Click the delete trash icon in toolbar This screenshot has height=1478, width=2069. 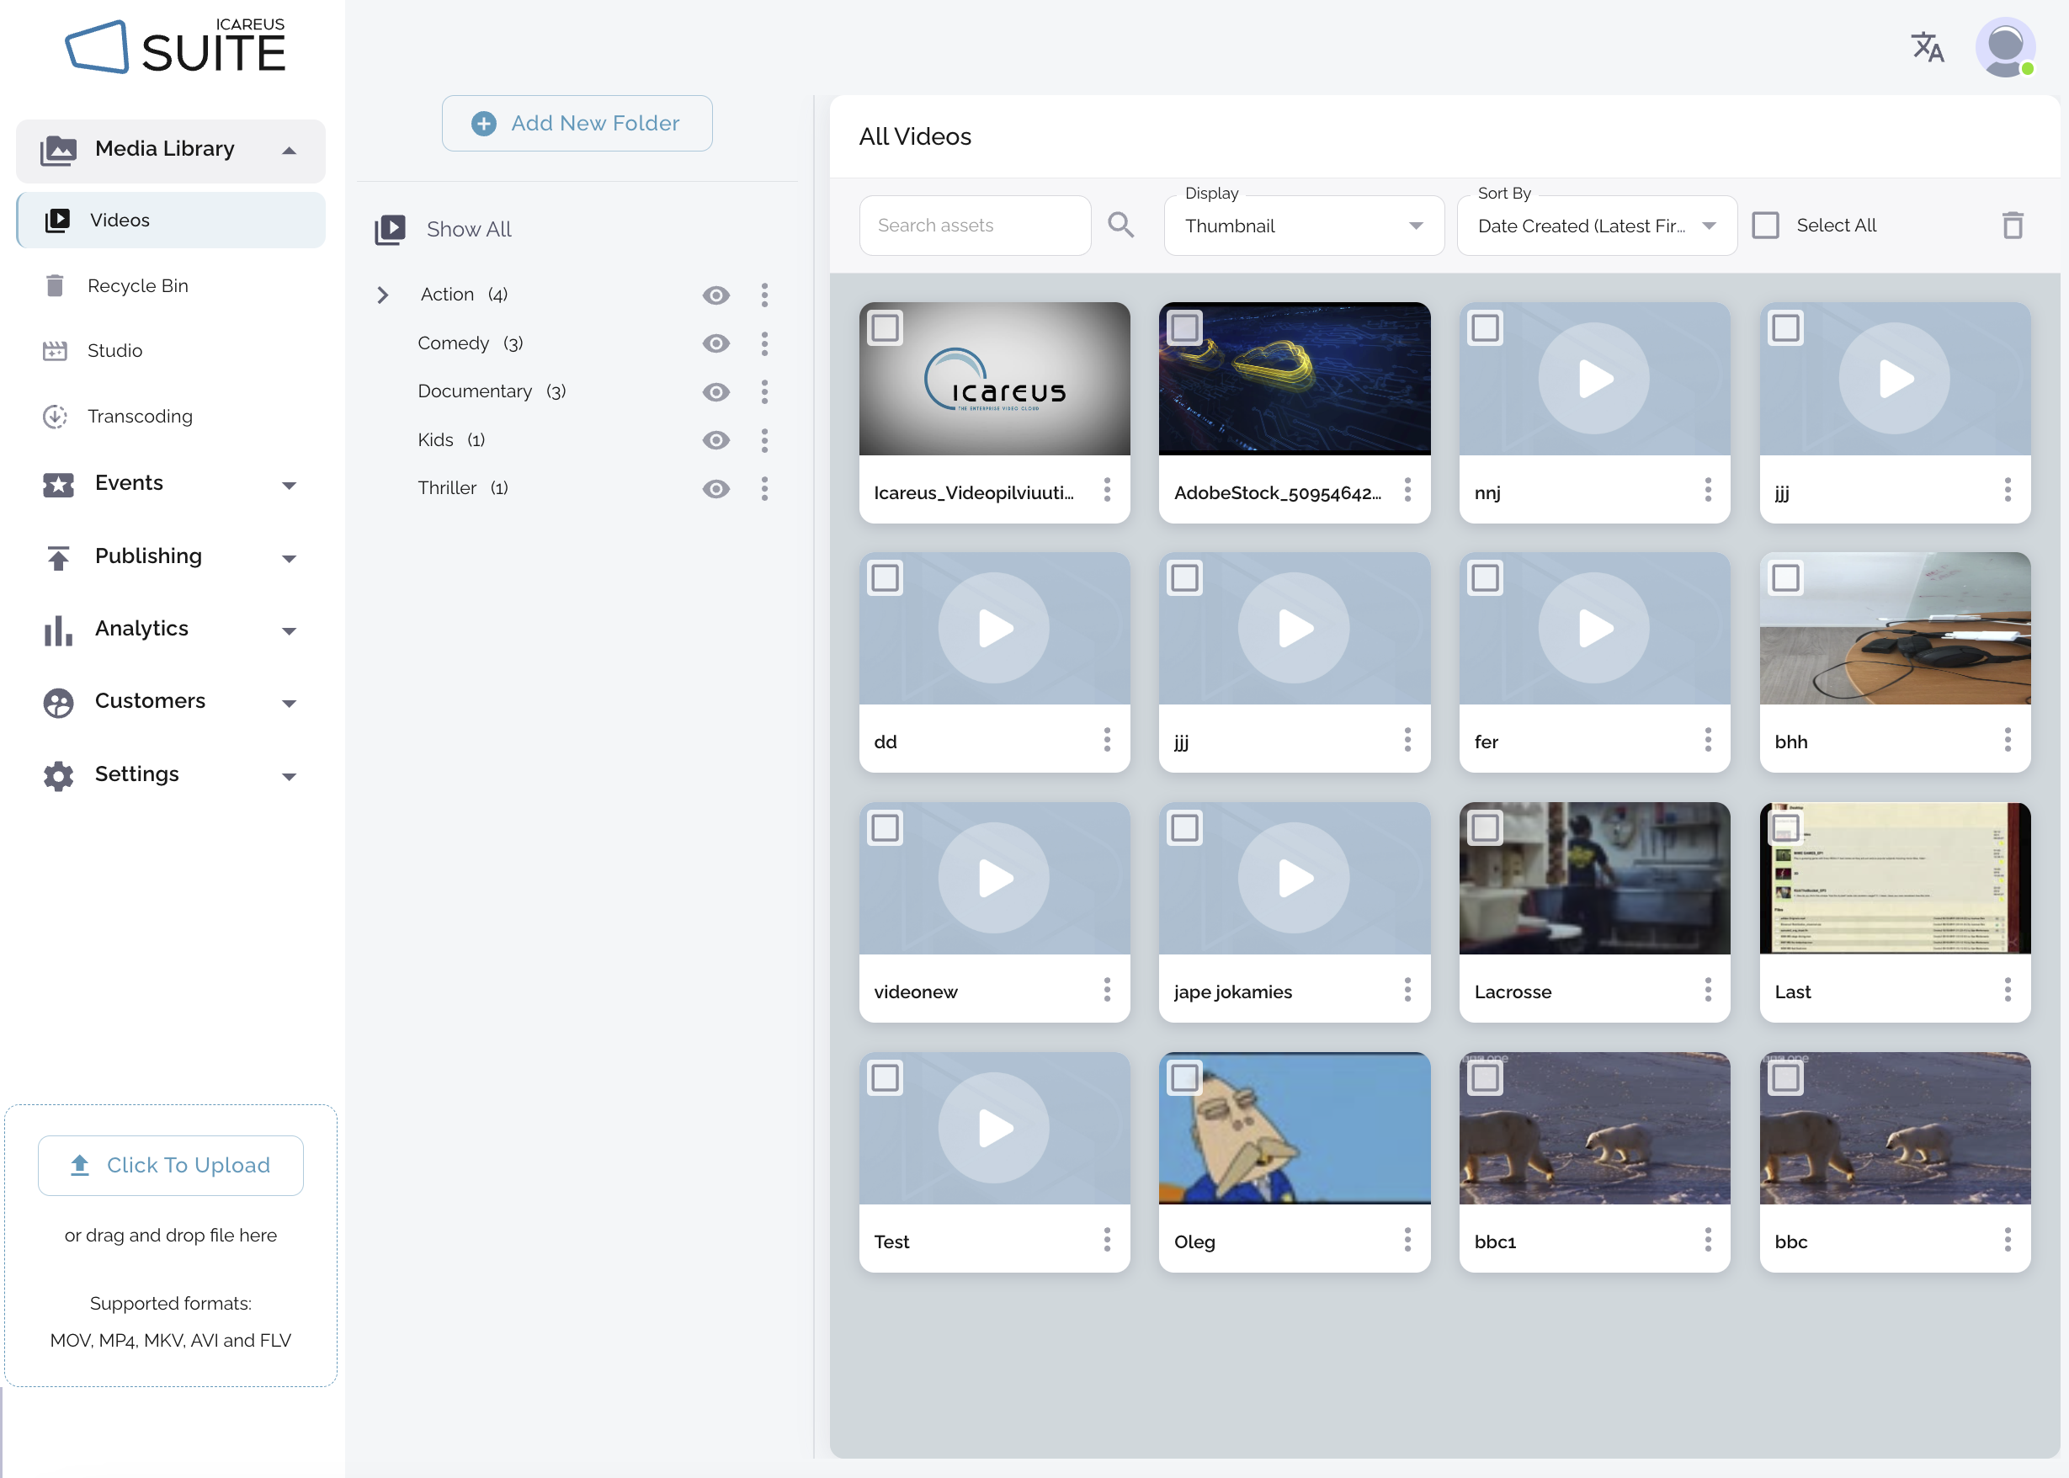(2012, 225)
